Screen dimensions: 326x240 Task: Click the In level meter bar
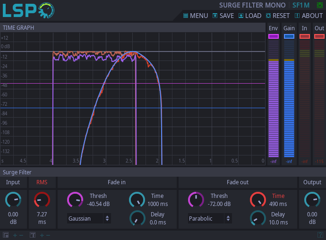[x=305, y=99]
